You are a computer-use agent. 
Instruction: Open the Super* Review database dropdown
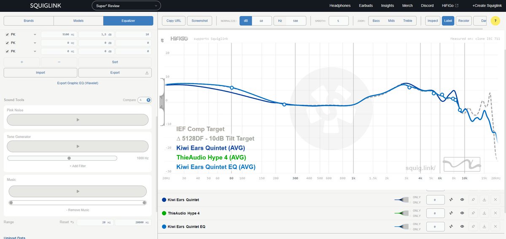pos(126,6)
